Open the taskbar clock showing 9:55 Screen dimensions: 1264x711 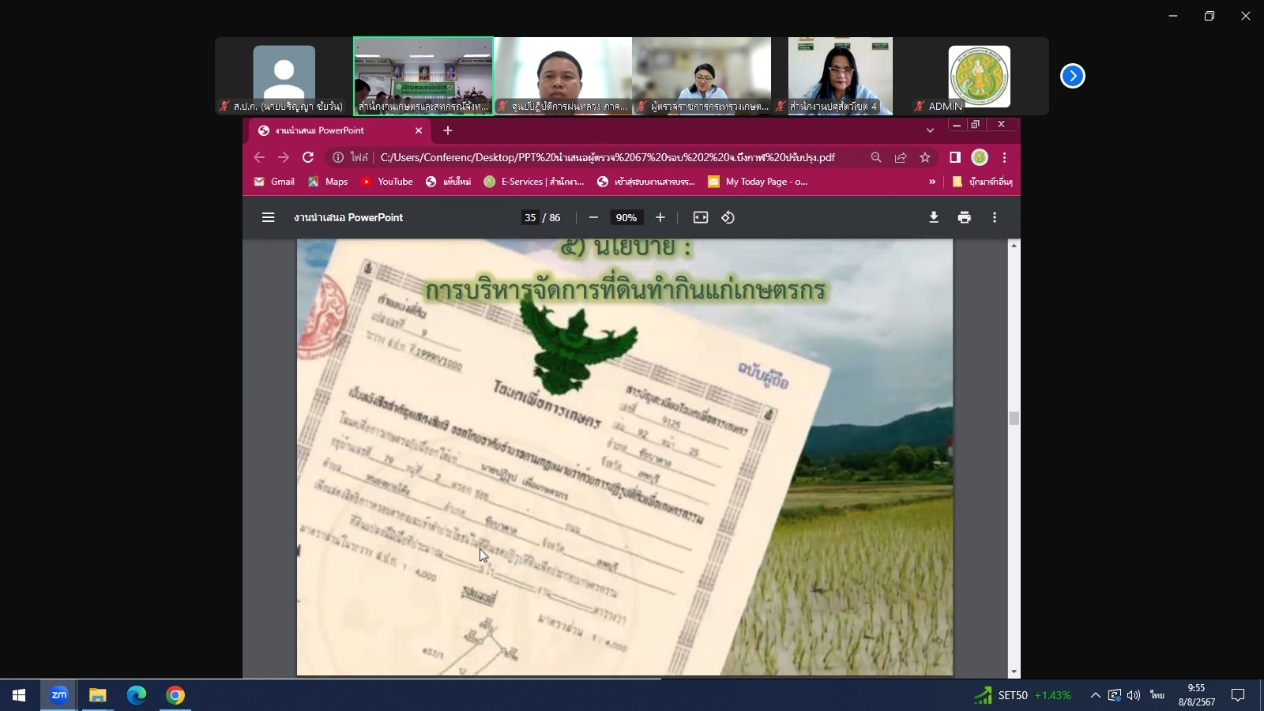(1196, 695)
